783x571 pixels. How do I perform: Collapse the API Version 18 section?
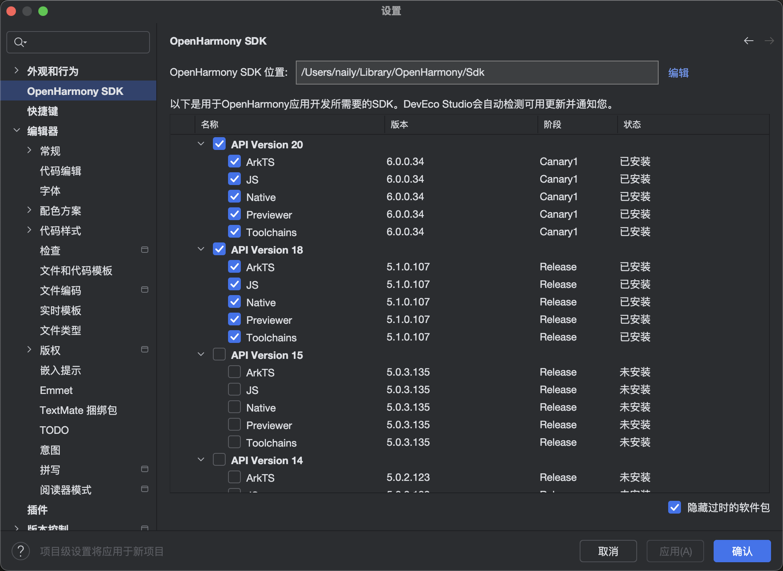pyautogui.click(x=201, y=249)
